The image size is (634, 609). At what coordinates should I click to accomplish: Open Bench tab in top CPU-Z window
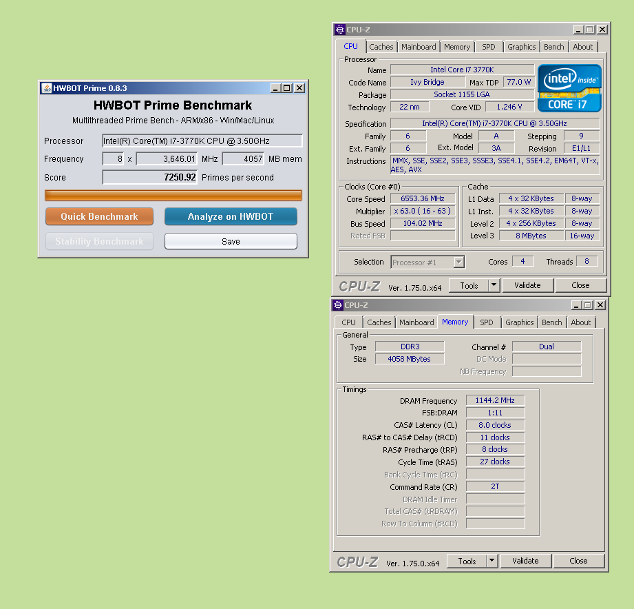(x=553, y=47)
